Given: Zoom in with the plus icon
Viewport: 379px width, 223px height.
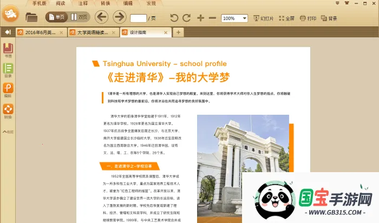Looking at the screenshot, I should 201,18.
